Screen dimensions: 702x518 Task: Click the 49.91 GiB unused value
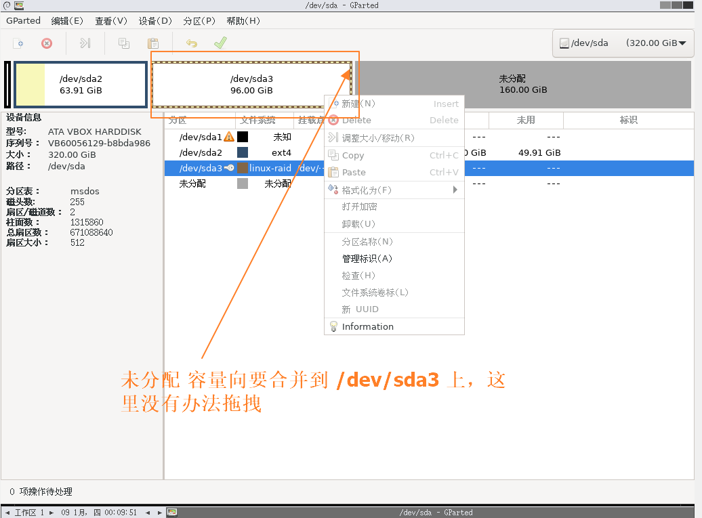(539, 152)
